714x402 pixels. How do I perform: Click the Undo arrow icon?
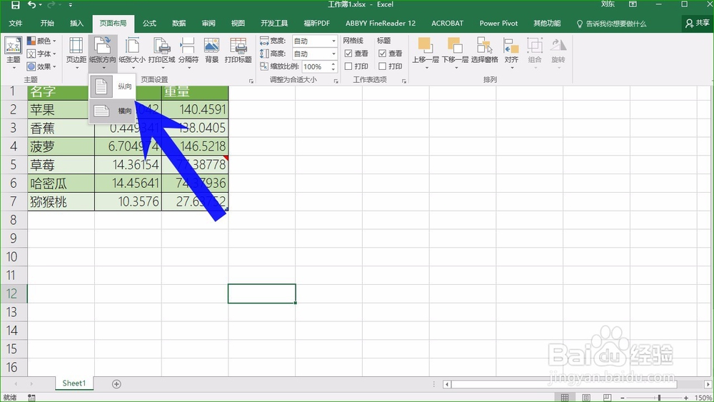click(x=32, y=4)
